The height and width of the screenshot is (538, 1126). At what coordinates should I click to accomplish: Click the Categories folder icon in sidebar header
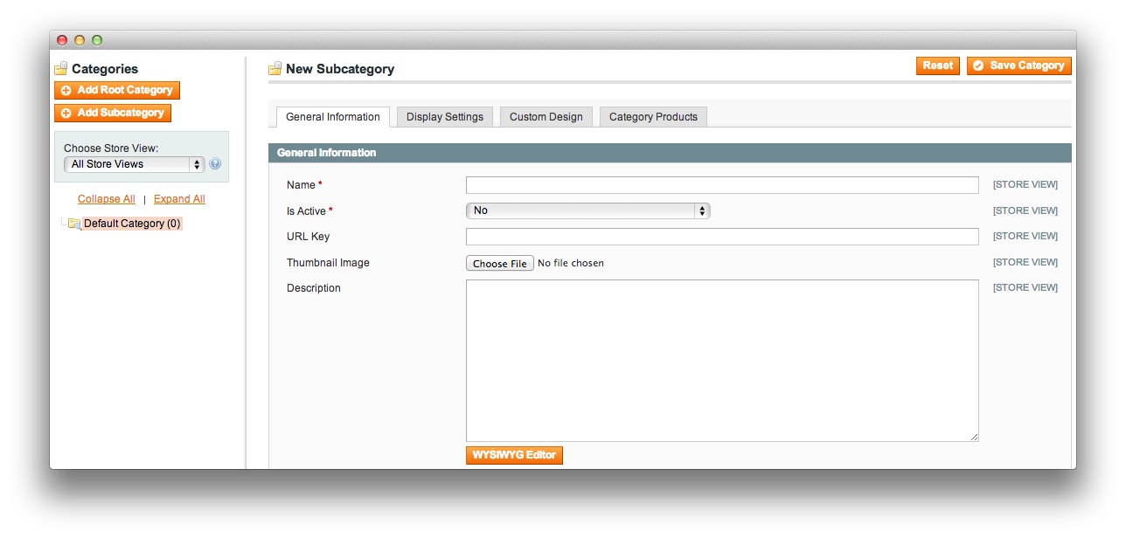(60, 69)
